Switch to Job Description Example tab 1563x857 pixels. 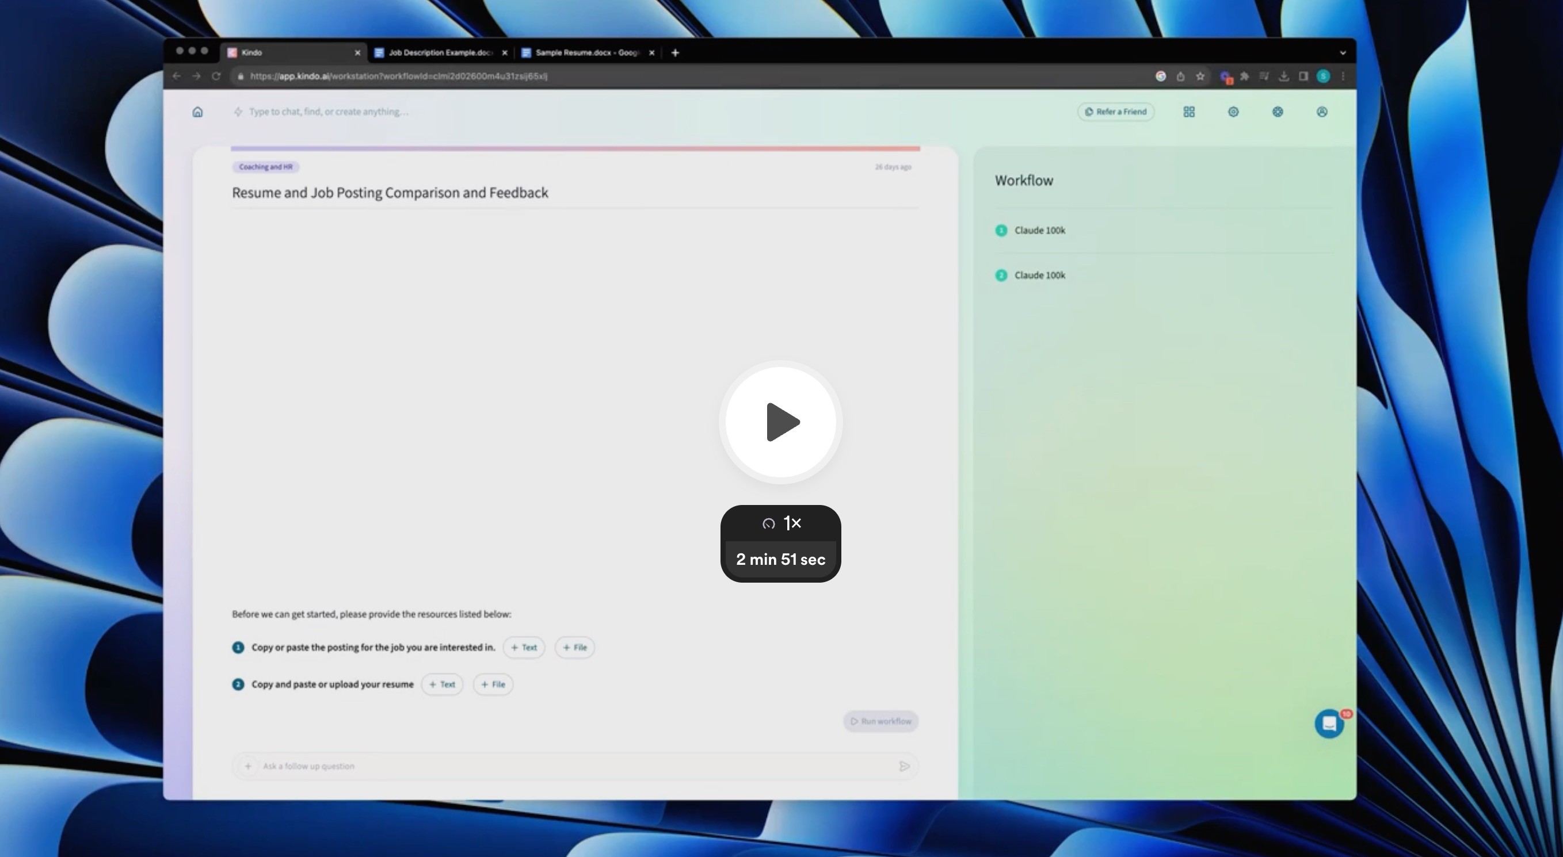440,53
